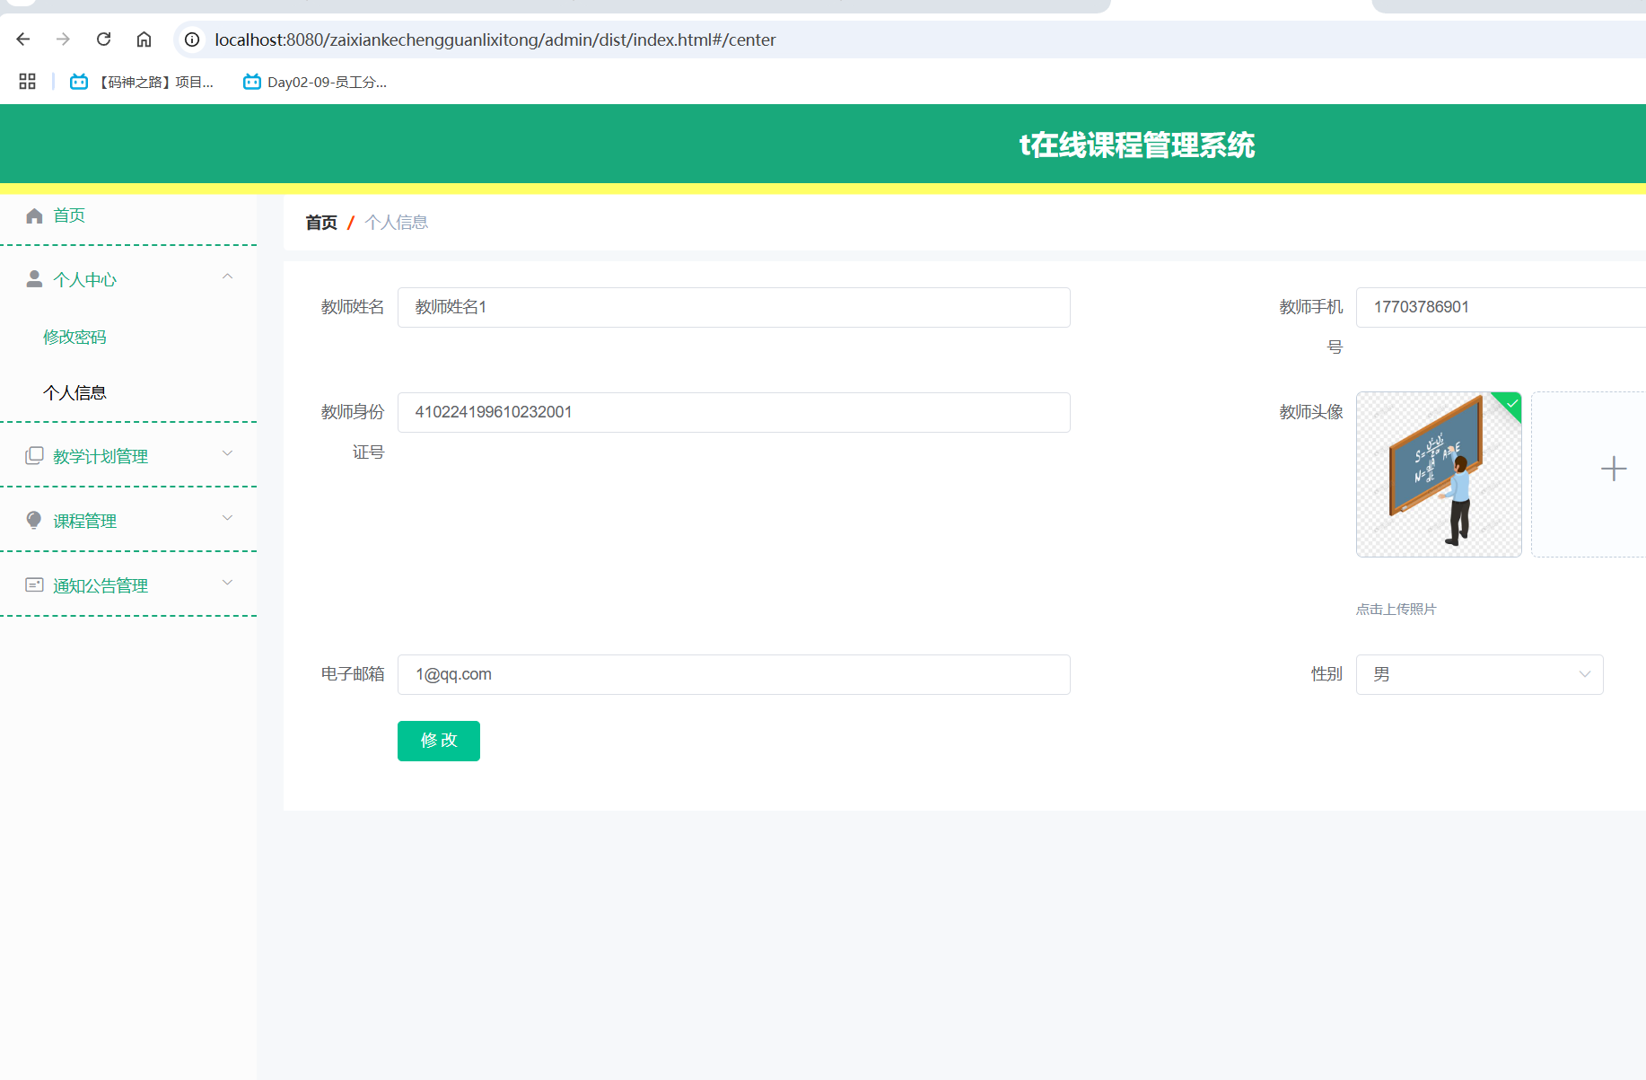
Task: Focus the 教师身份证号 input field
Action: (x=733, y=412)
